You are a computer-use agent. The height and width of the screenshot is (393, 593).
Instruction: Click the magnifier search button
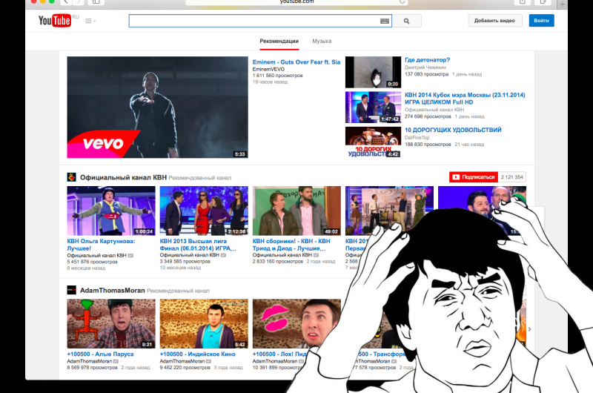pos(406,22)
